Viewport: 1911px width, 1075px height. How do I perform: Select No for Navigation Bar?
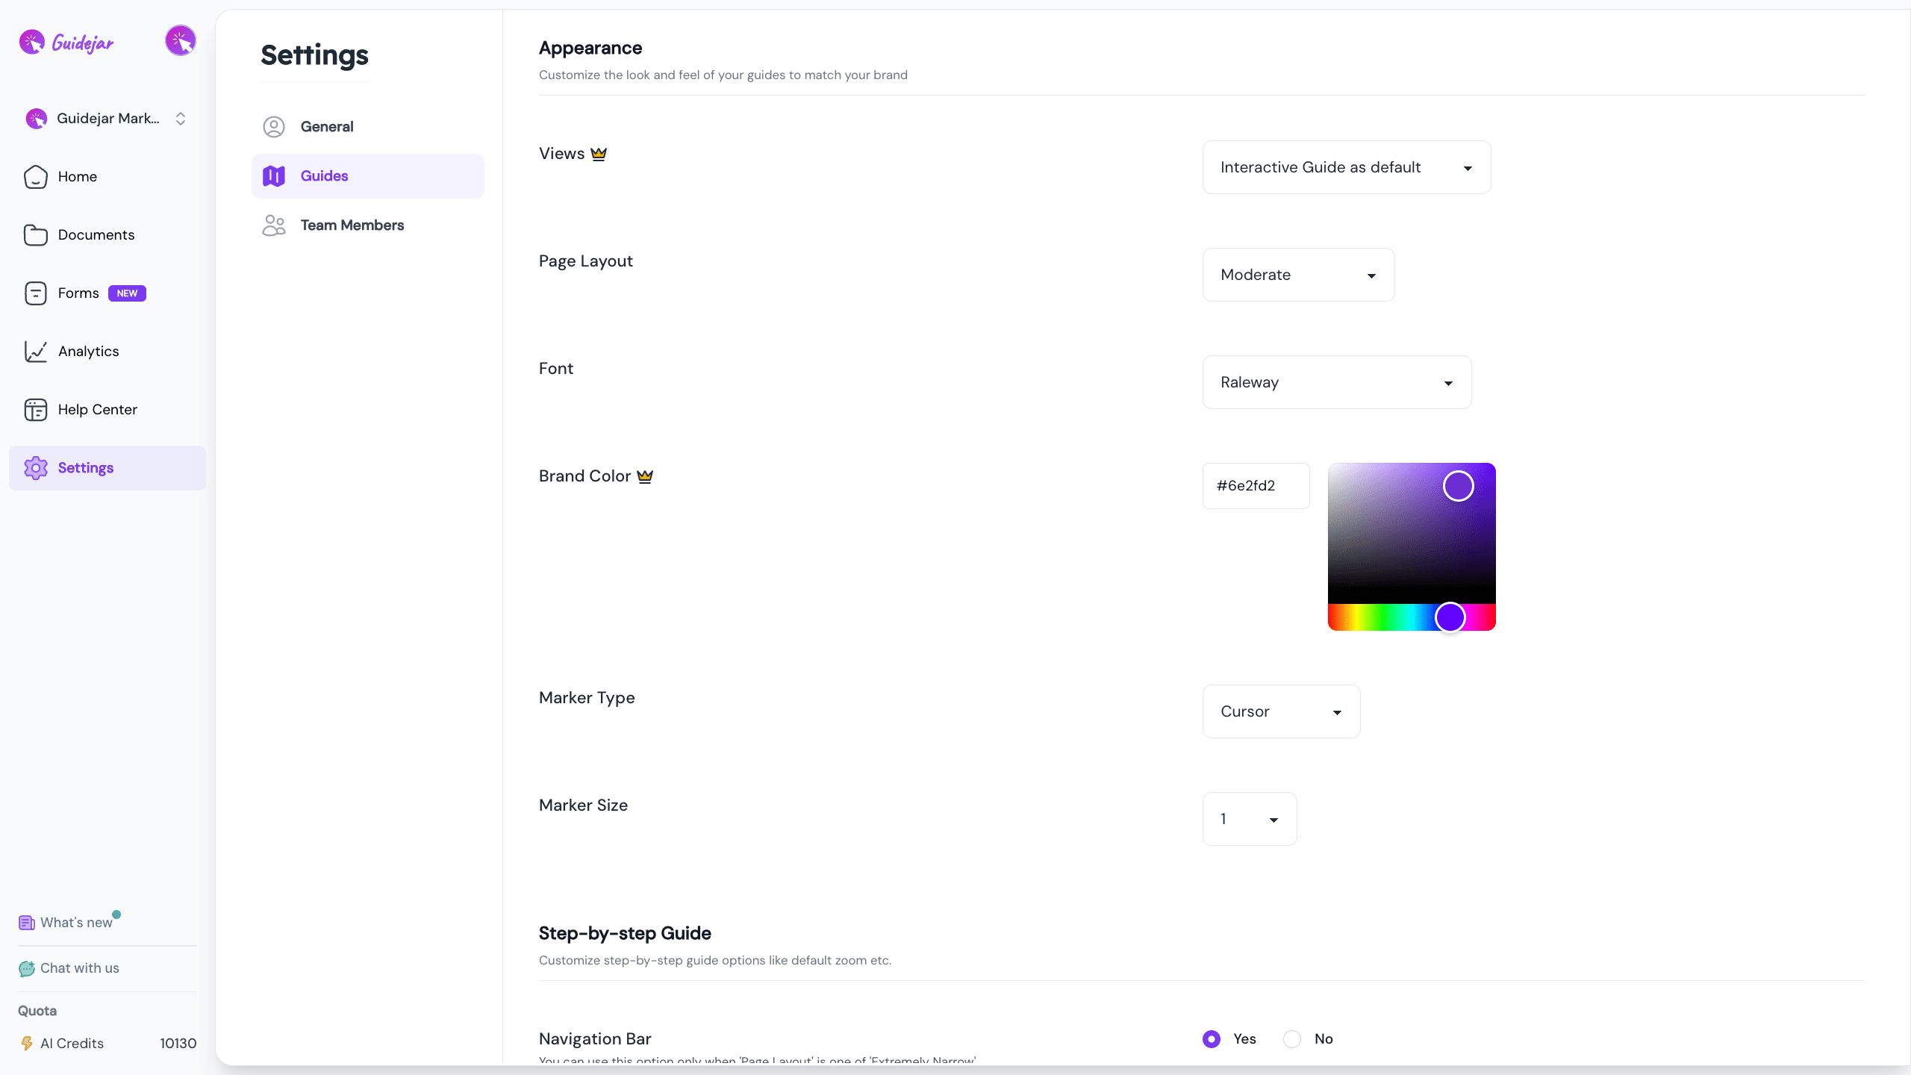1292,1038
